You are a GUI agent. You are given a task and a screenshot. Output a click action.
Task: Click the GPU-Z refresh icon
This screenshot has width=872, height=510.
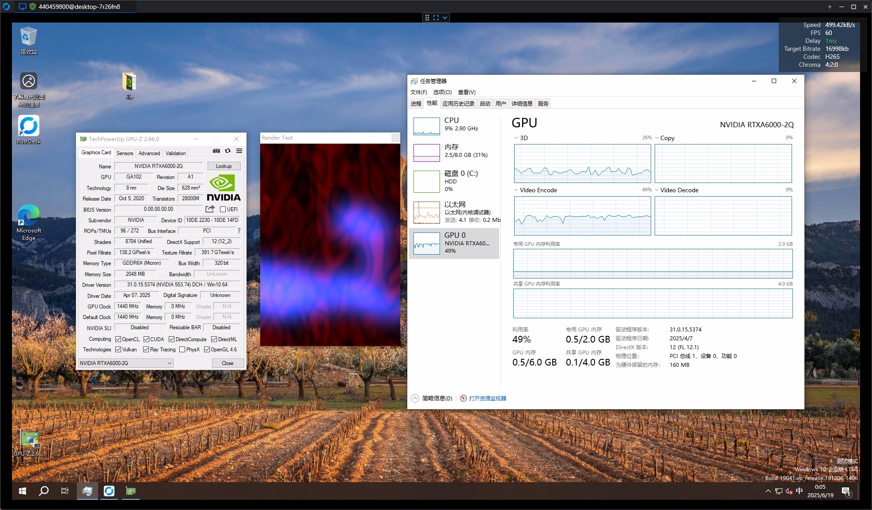coord(228,151)
